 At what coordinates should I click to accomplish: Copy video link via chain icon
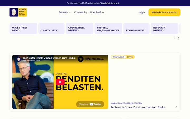[x=20, y=104]
